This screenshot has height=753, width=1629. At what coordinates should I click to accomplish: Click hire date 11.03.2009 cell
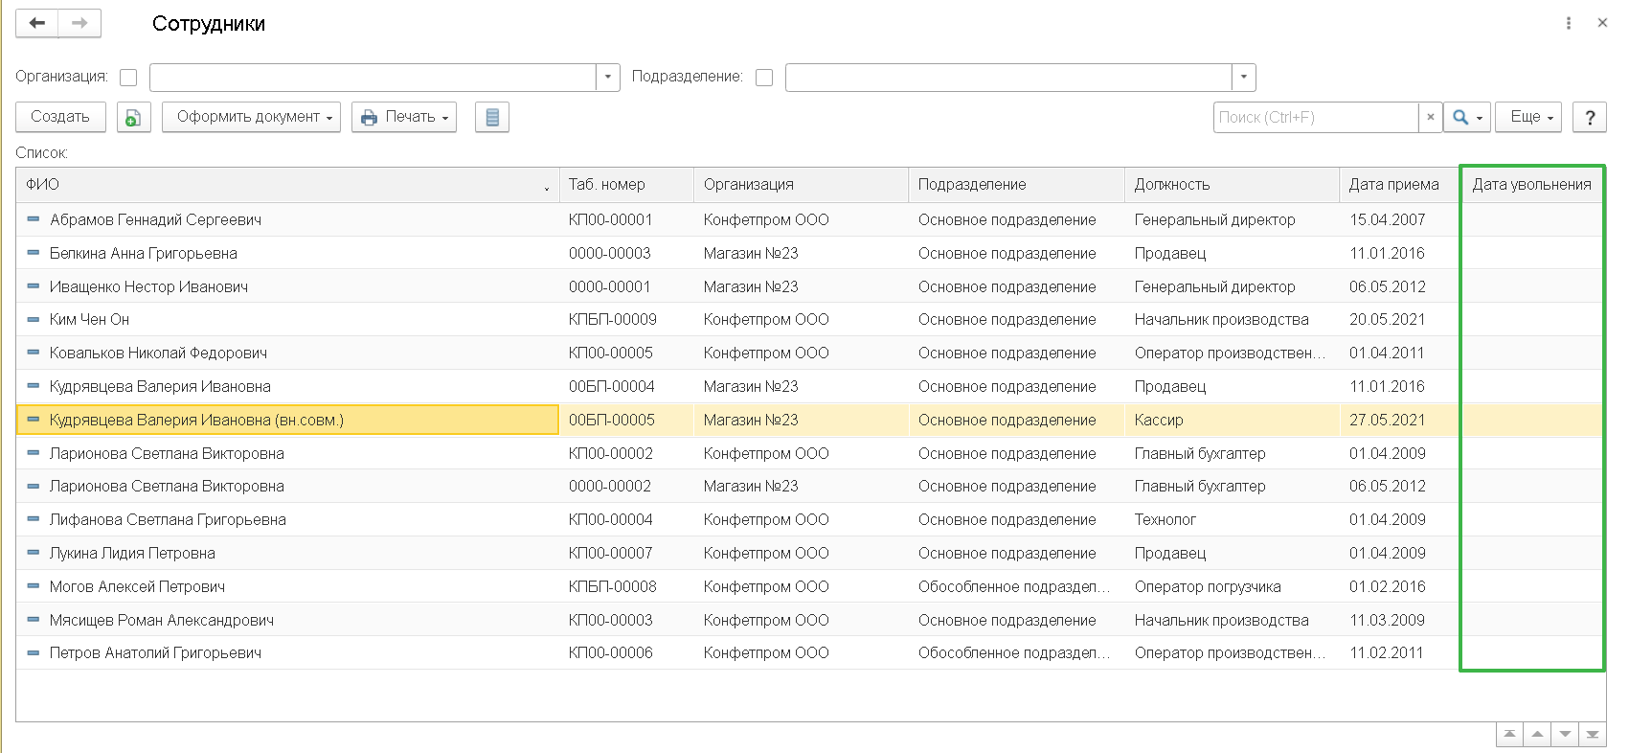(x=1399, y=620)
